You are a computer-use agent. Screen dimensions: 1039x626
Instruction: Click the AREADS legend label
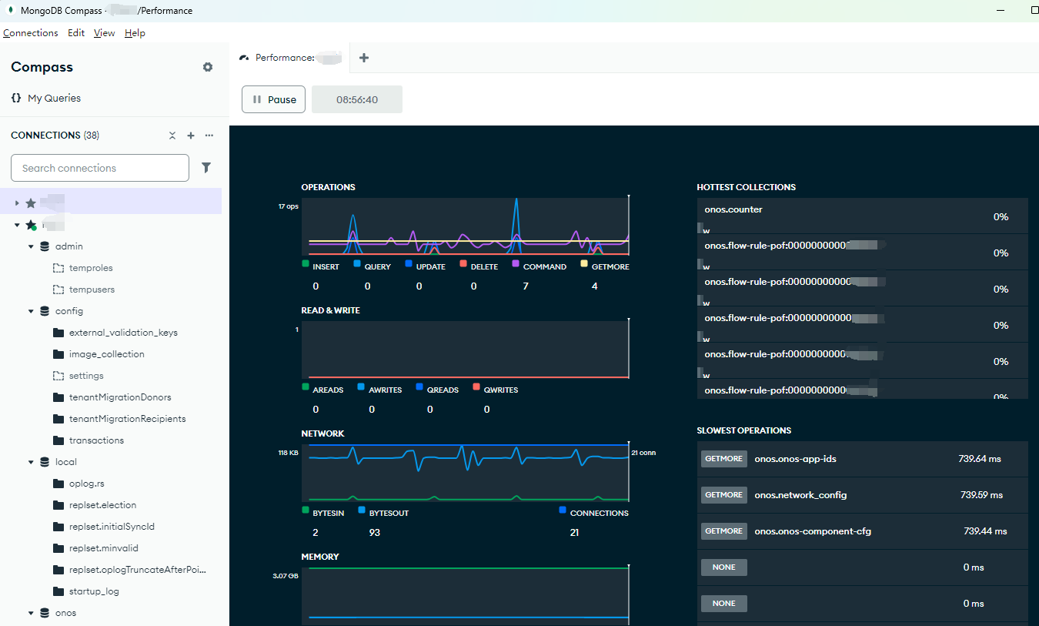(328, 390)
